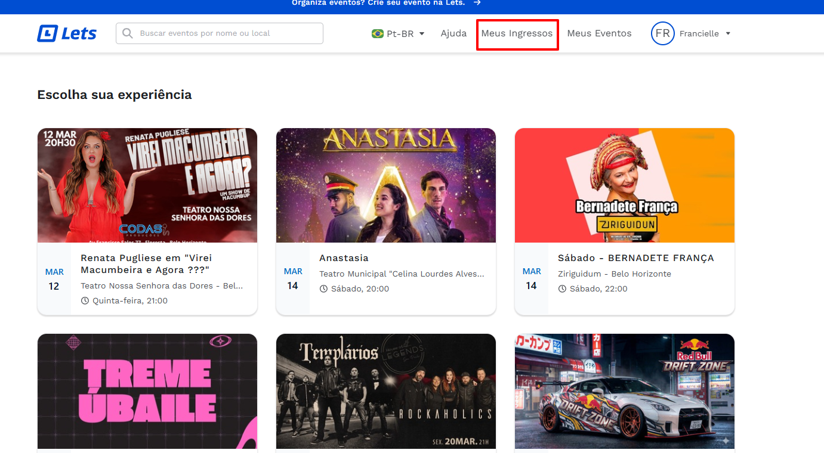Open the Red Bull Drift Zone image
This screenshot has width=824, height=453.
tap(624, 391)
